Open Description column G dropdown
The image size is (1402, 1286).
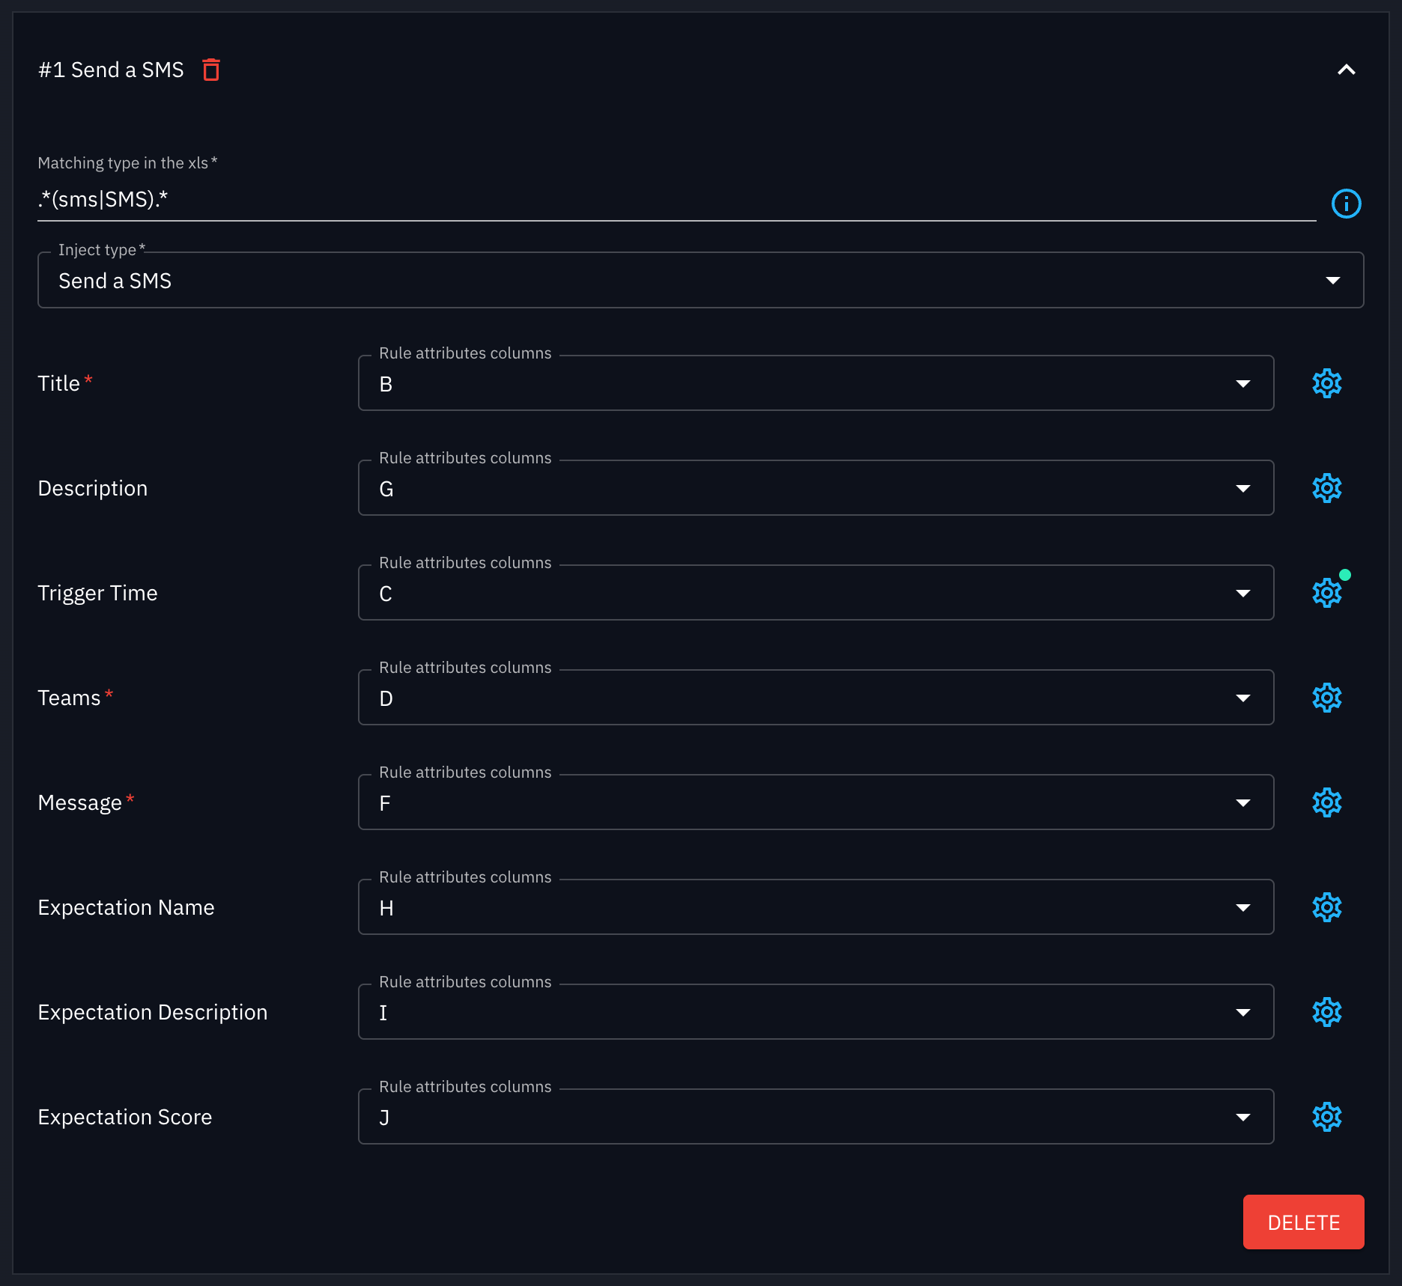[1242, 487]
